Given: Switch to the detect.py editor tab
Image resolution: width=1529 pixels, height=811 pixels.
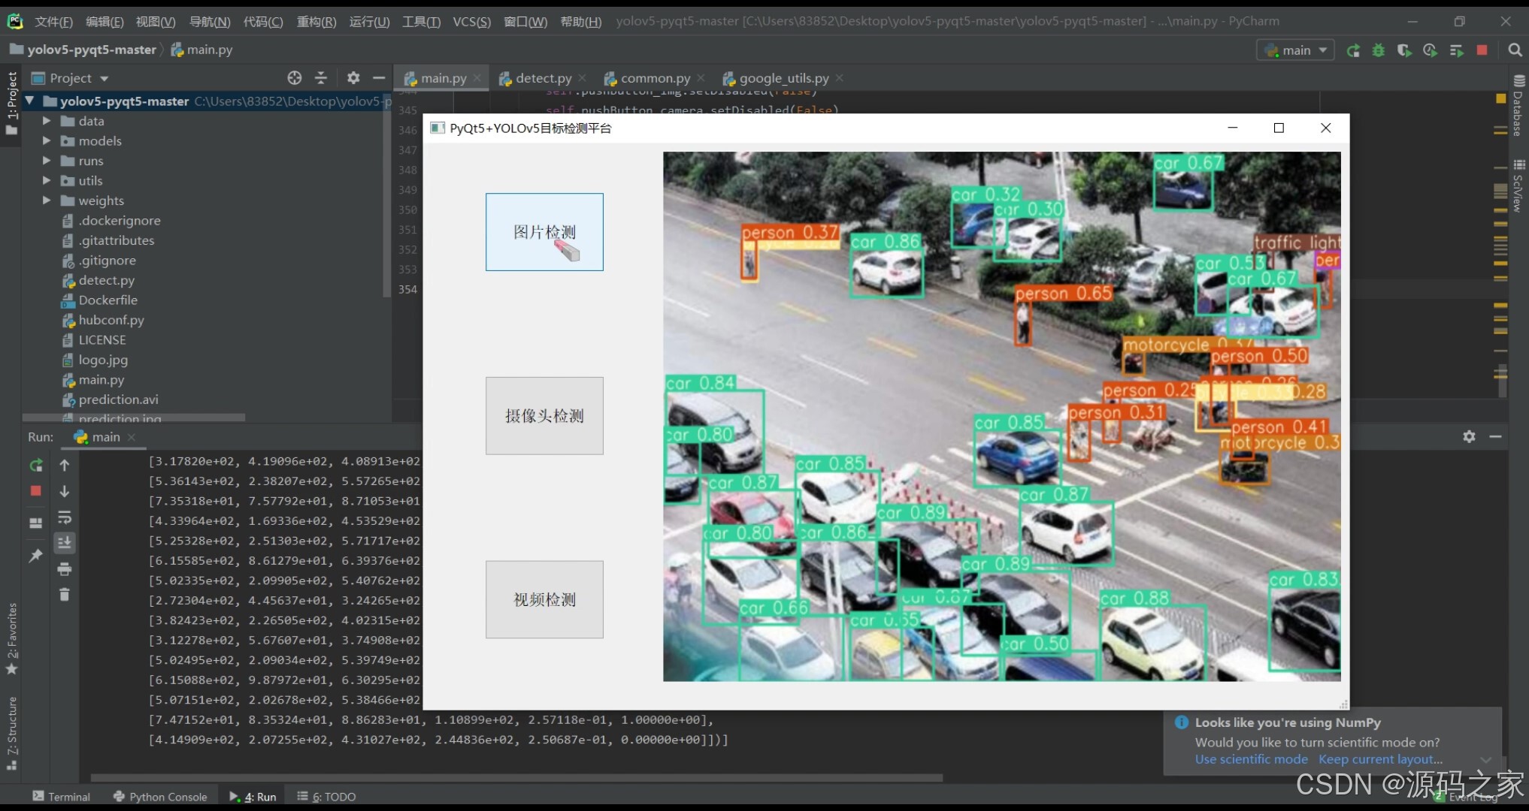Looking at the screenshot, I should [x=543, y=78].
